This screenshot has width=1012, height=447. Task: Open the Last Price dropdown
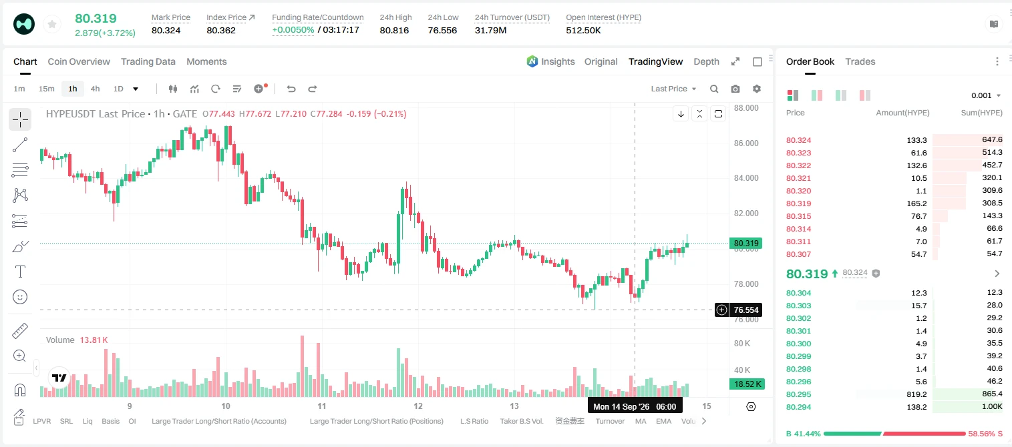coord(673,89)
